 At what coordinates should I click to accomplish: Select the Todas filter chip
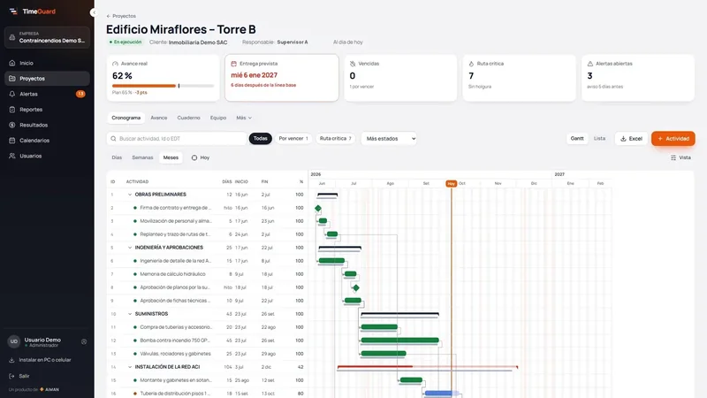click(x=260, y=139)
